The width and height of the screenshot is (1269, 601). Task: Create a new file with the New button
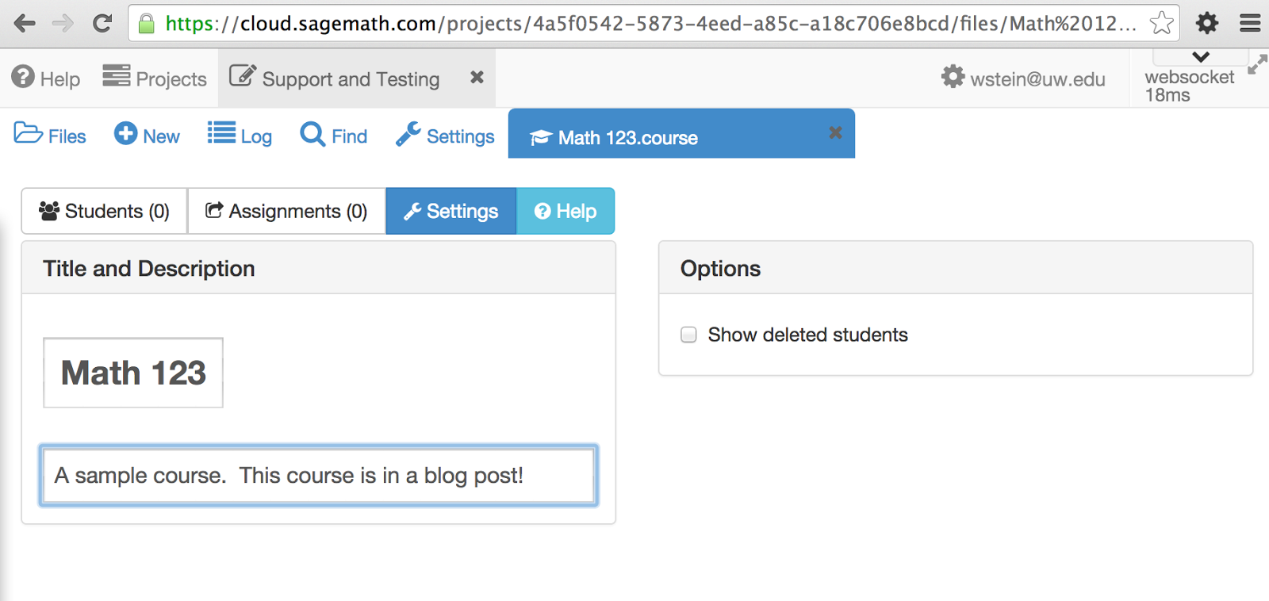[147, 135]
